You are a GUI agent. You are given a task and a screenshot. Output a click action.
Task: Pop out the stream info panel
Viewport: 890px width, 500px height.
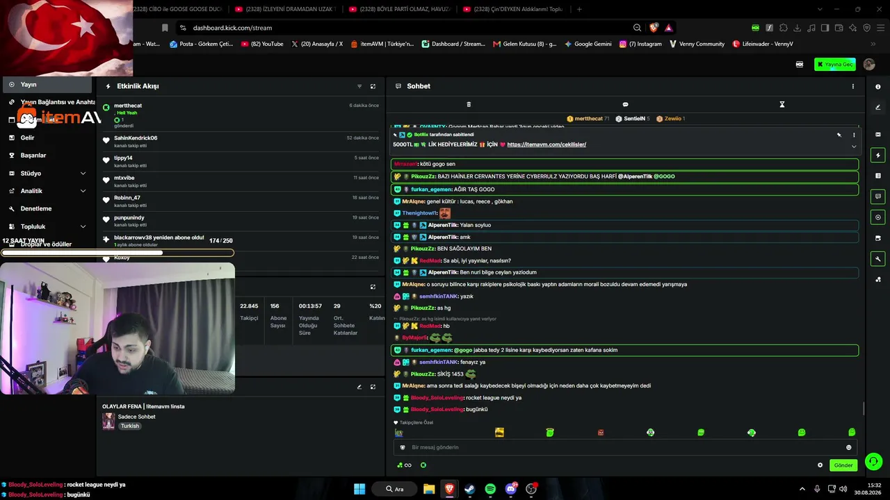(x=373, y=387)
